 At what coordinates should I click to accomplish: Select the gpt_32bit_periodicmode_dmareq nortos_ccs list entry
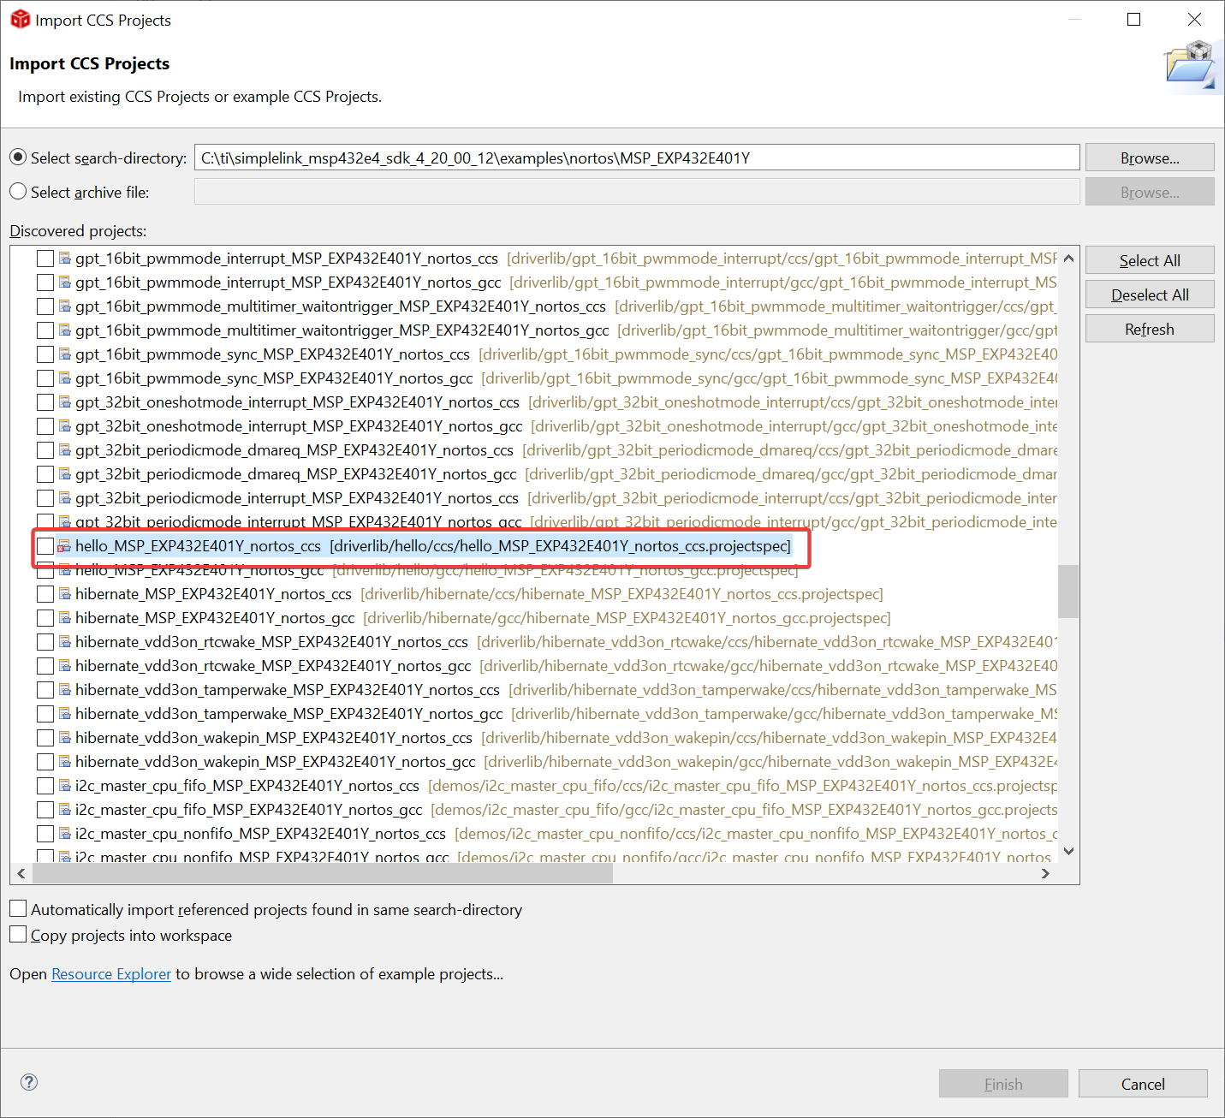tap(294, 450)
